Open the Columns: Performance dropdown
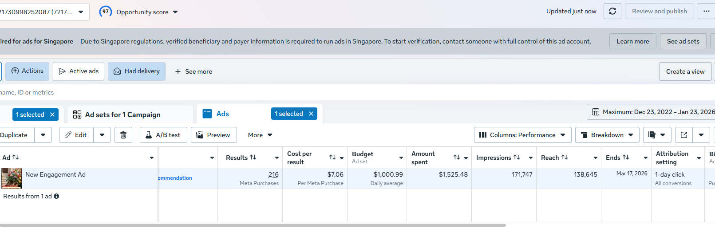This screenshot has height=229, width=715. click(x=522, y=135)
